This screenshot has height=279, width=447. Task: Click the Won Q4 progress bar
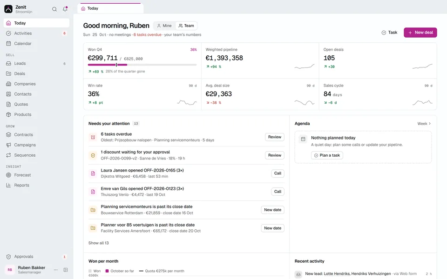click(142, 65)
